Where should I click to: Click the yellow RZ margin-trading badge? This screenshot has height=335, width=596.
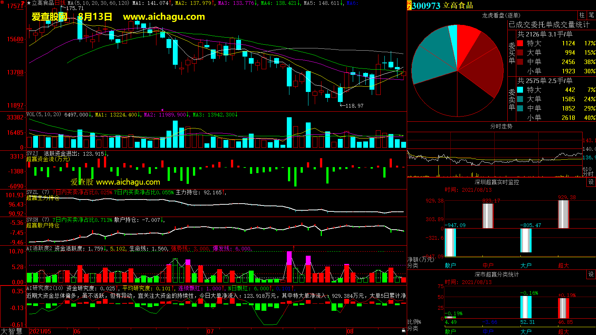tap(409, 5)
